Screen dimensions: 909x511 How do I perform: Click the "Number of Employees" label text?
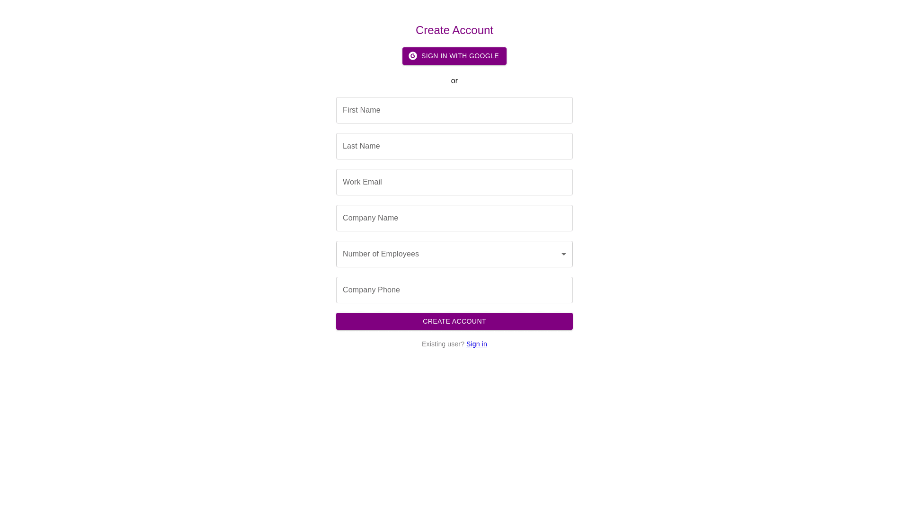(381, 254)
